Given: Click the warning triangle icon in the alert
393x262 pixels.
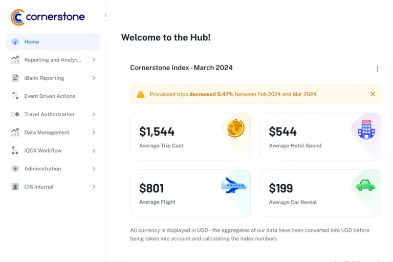Looking at the screenshot, I should (141, 95).
